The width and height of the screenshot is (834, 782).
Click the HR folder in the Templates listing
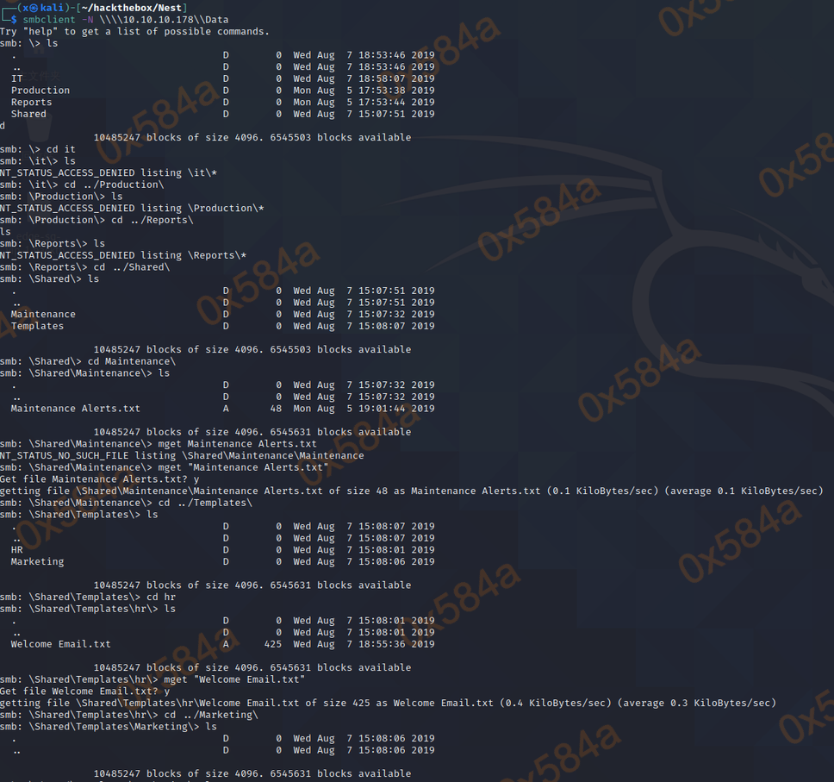click(x=17, y=550)
